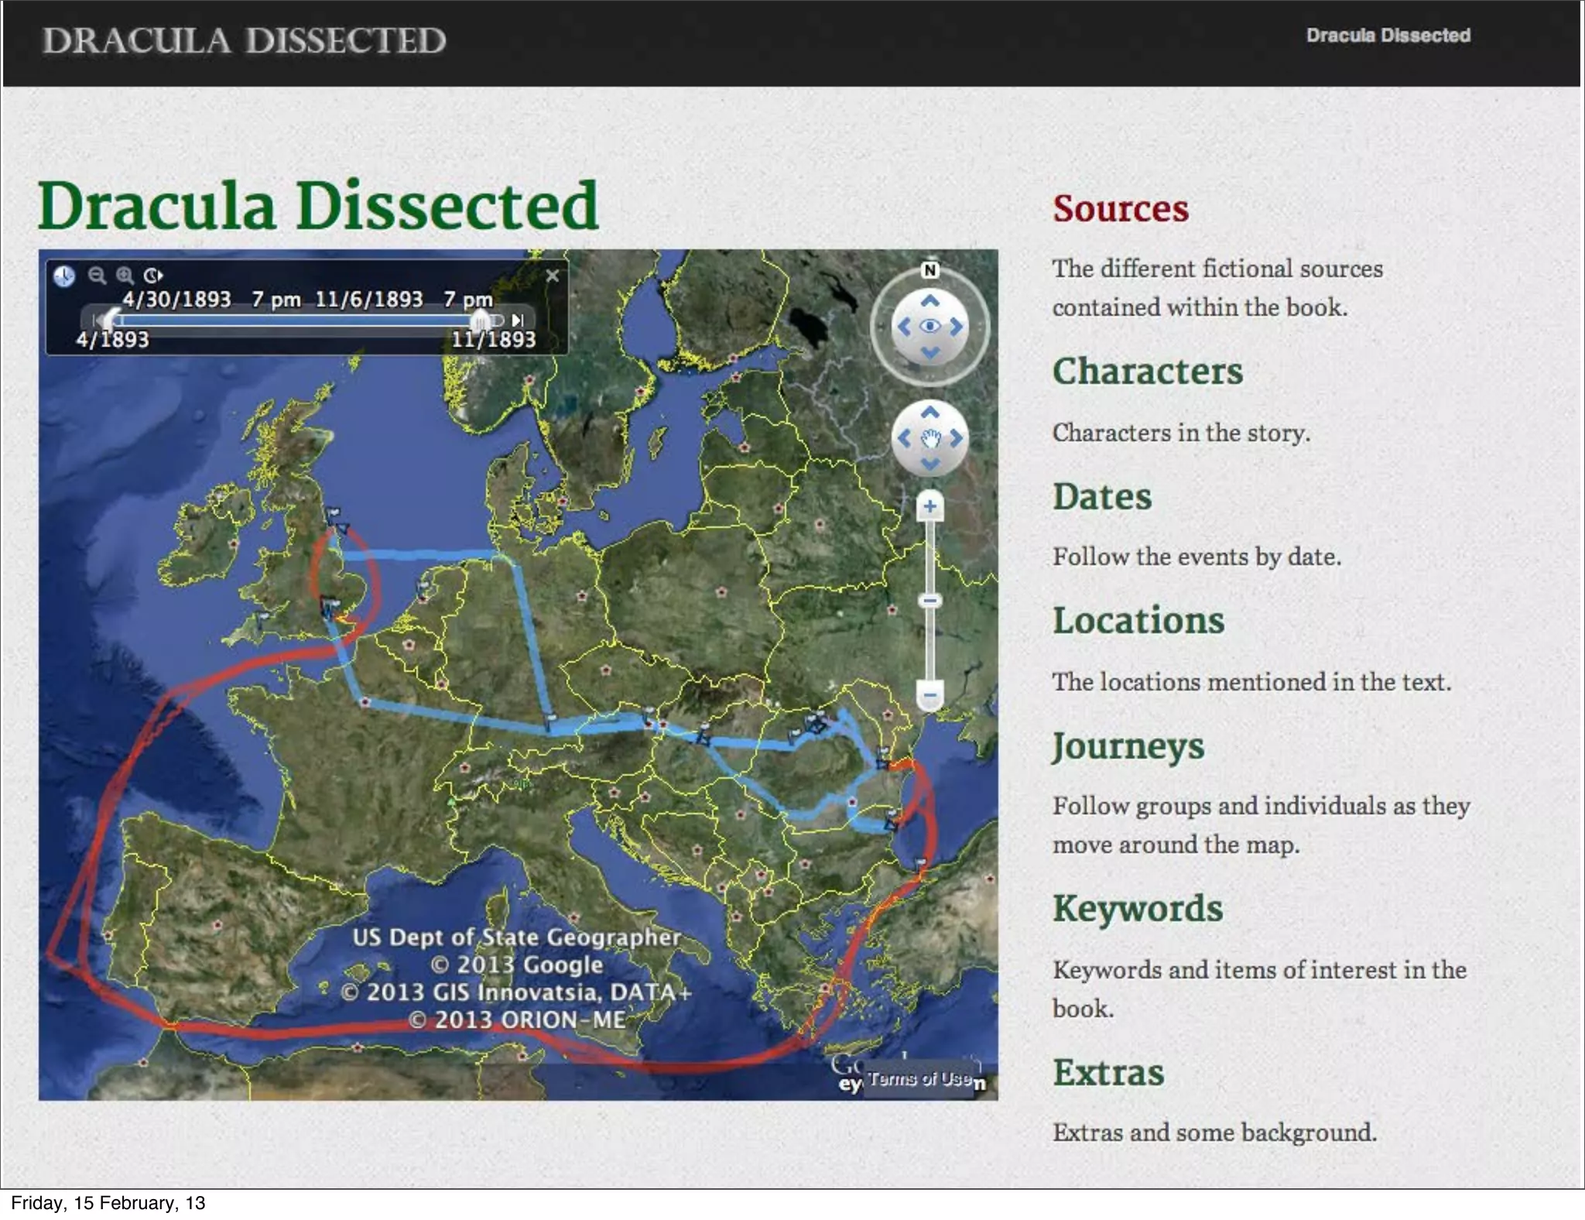Pan map down with move joystick
The height and width of the screenshot is (1220, 1585).
point(930,464)
